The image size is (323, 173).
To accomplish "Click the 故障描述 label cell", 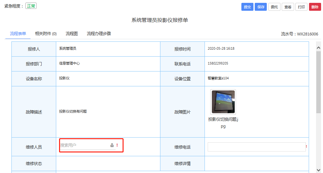I will coord(34,112).
